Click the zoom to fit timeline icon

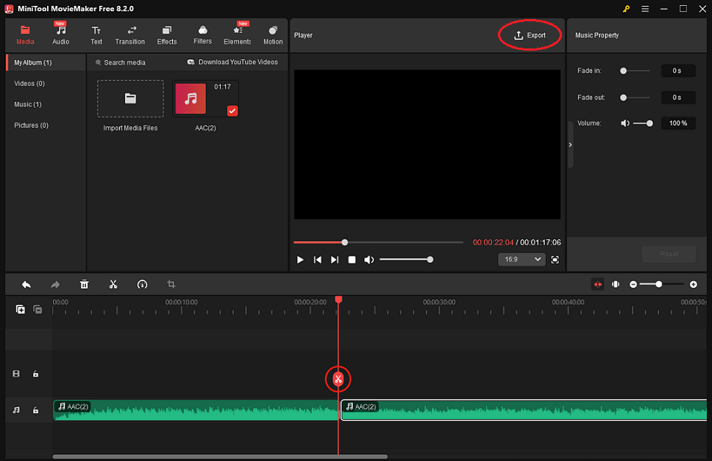[x=616, y=285]
